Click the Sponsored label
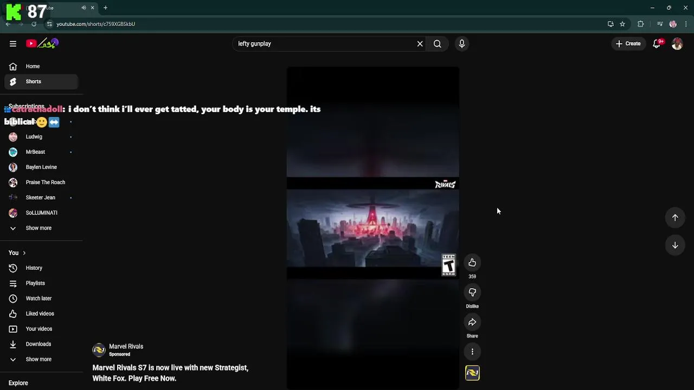 [x=119, y=354]
